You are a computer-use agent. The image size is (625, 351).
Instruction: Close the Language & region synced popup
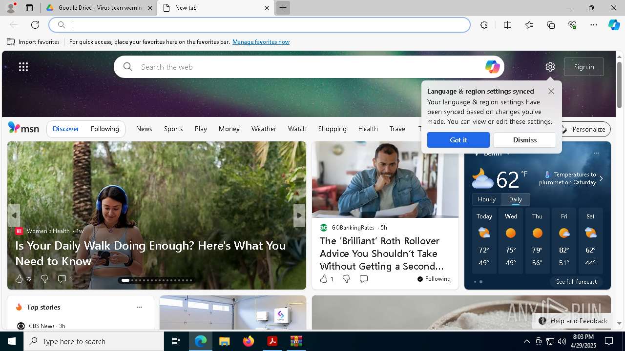click(551, 91)
